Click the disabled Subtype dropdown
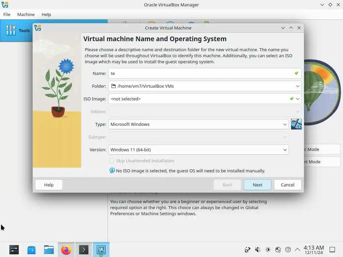Screen dimensions: 343x257 tap(198, 137)
